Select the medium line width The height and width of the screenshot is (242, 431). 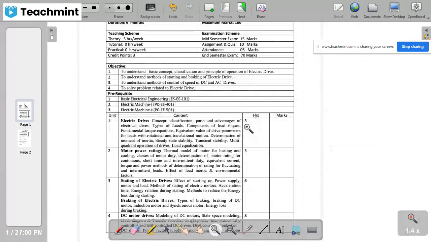coord(86,8)
